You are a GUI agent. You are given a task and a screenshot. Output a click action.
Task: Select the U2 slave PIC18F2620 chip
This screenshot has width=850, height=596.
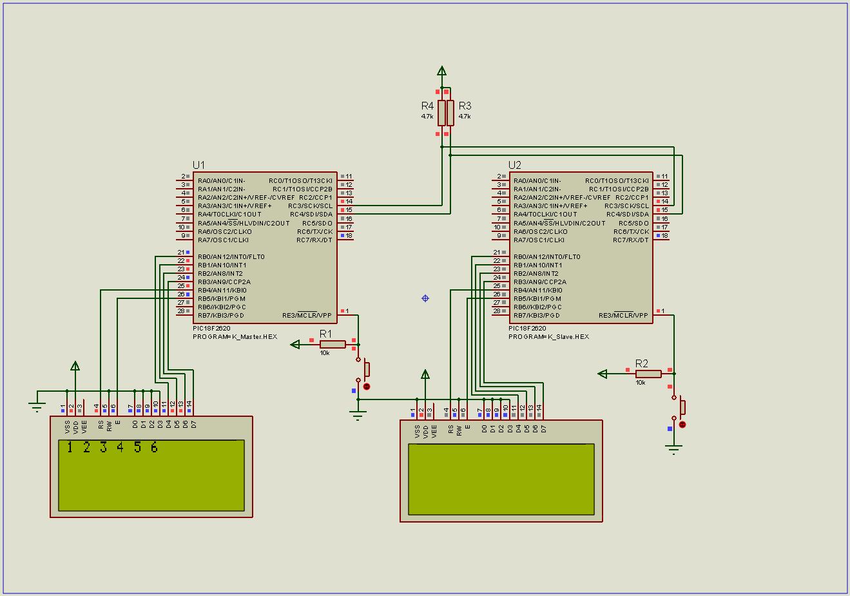[x=581, y=247]
